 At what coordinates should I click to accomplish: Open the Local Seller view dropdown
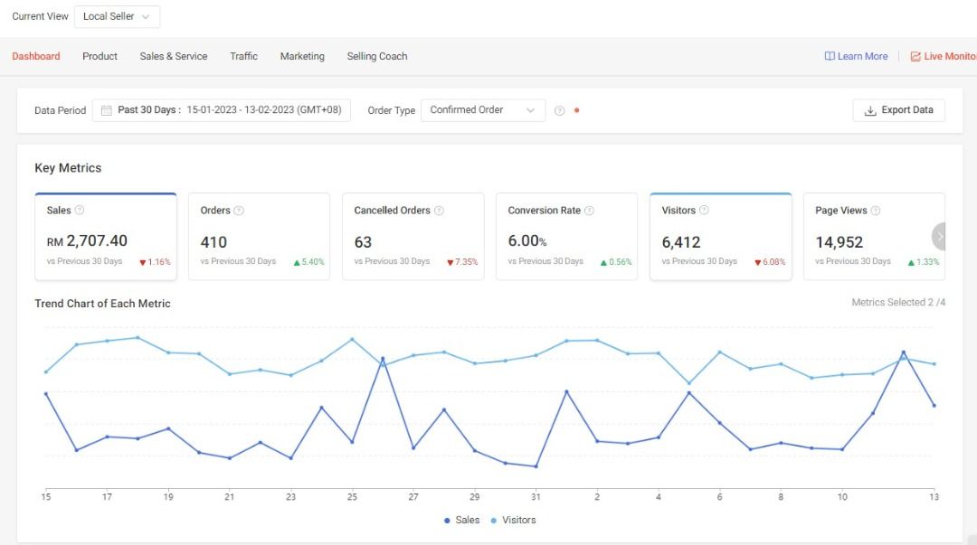(117, 16)
